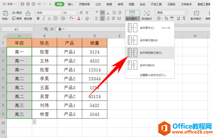Click the eraser clear-format icon

tap(87, 18)
